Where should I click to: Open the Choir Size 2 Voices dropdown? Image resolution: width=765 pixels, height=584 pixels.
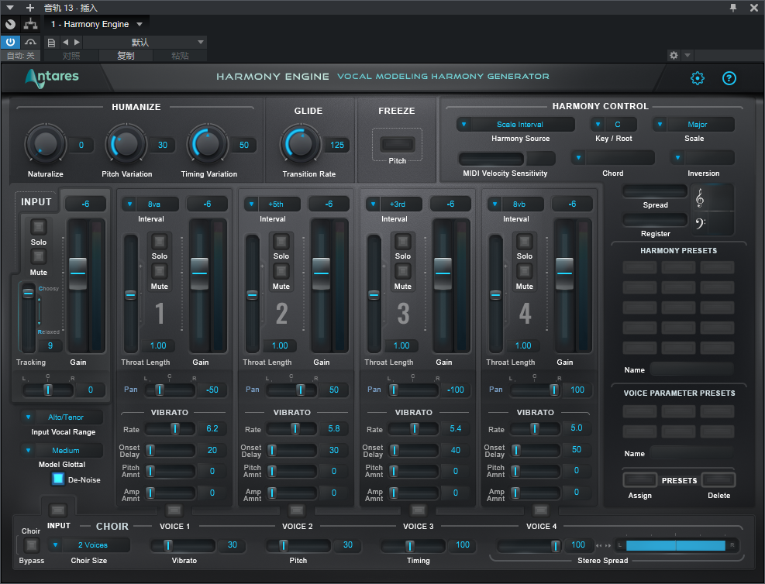[89, 545]
